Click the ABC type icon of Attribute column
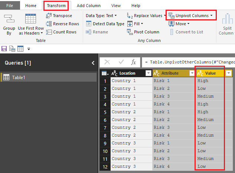Image resolution: width=235 pixels, height=173 pixels. pos(156,73)
